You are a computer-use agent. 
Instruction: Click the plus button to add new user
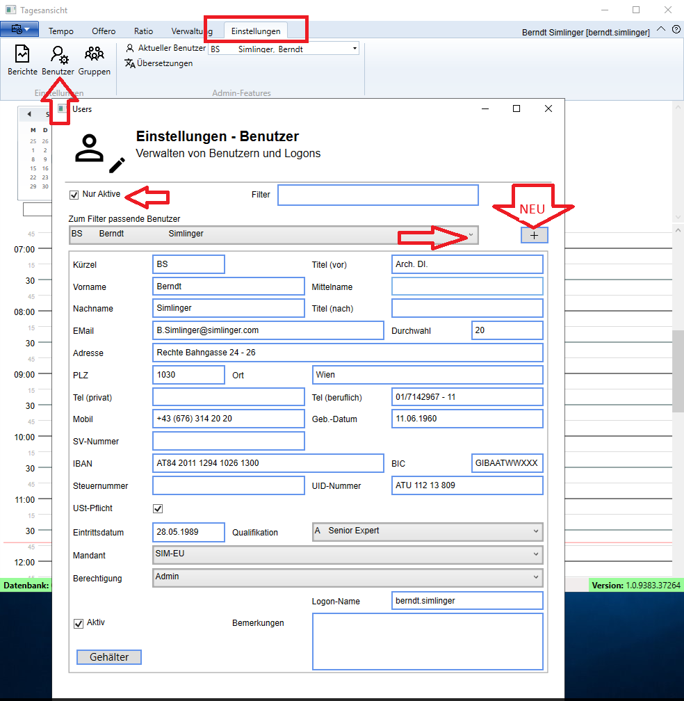pyautogui.click(x=534, y=235)
